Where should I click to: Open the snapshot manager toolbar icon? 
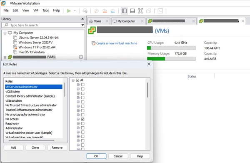coord(113,11)
